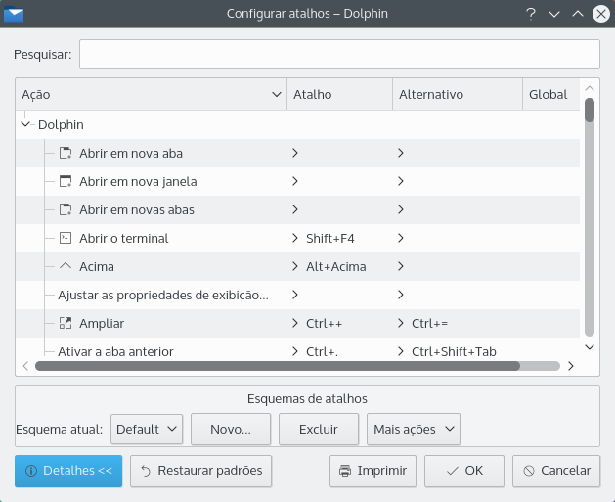Click the terminal icon beside 'Abrir o terminal'

pyautogui.click(x=66, y=238)
